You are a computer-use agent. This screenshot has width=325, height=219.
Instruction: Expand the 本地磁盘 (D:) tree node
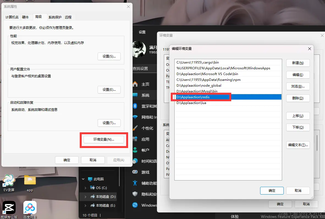click(x=86, y=197)
